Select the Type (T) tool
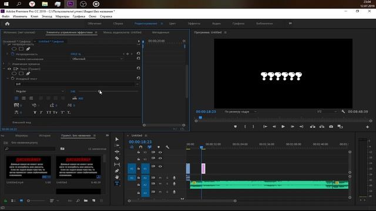This screenshot has height=211, width=376. (x=117, y=183)
